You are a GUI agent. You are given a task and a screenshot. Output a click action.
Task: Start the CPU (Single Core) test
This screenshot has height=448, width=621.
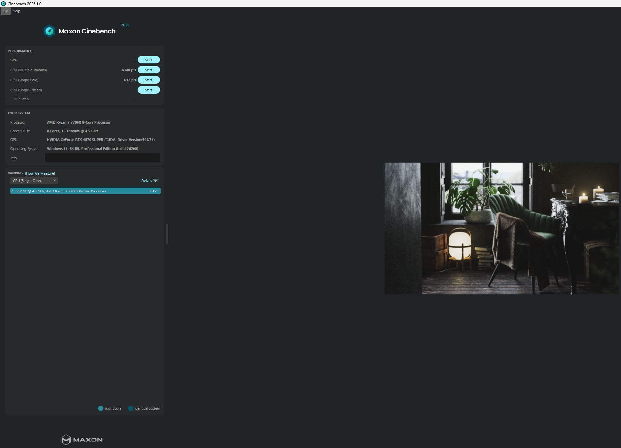click(148, 80)
